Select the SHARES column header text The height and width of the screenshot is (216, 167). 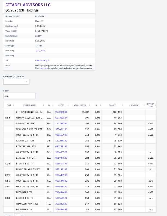pyautogui.click(x=112, y=105)
